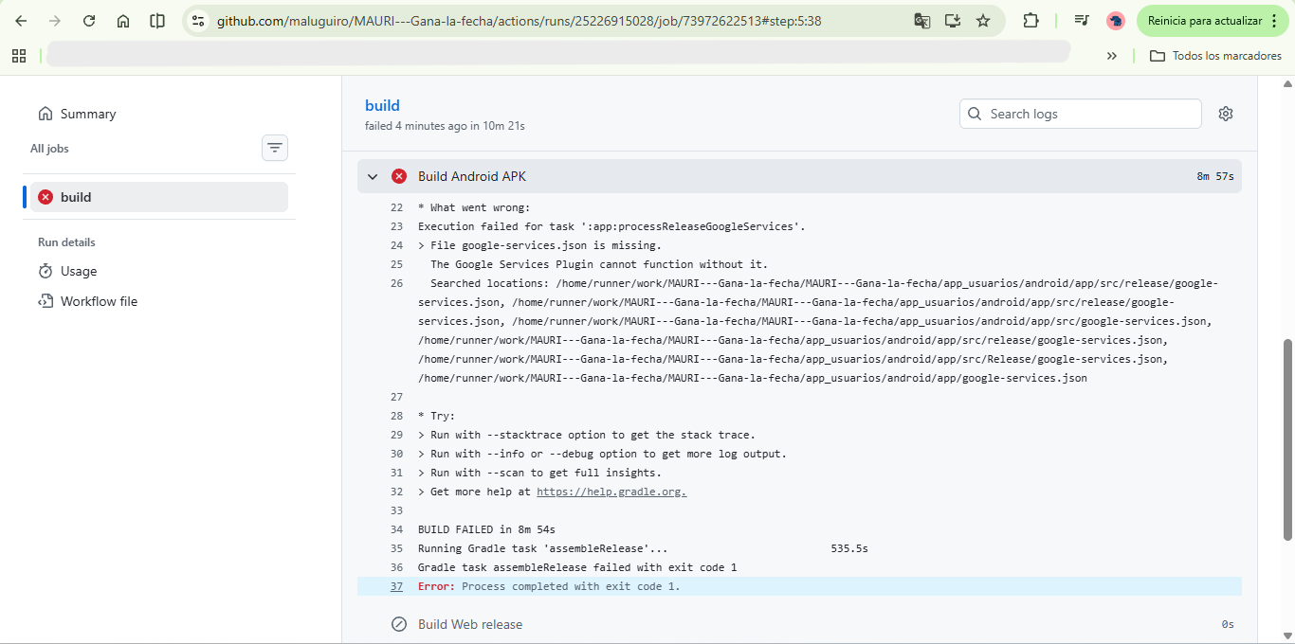Screen dimensions: 1295x644
Task: Open the log settings gear icon
Action: pyautogui.click(x=1226, y=114)
